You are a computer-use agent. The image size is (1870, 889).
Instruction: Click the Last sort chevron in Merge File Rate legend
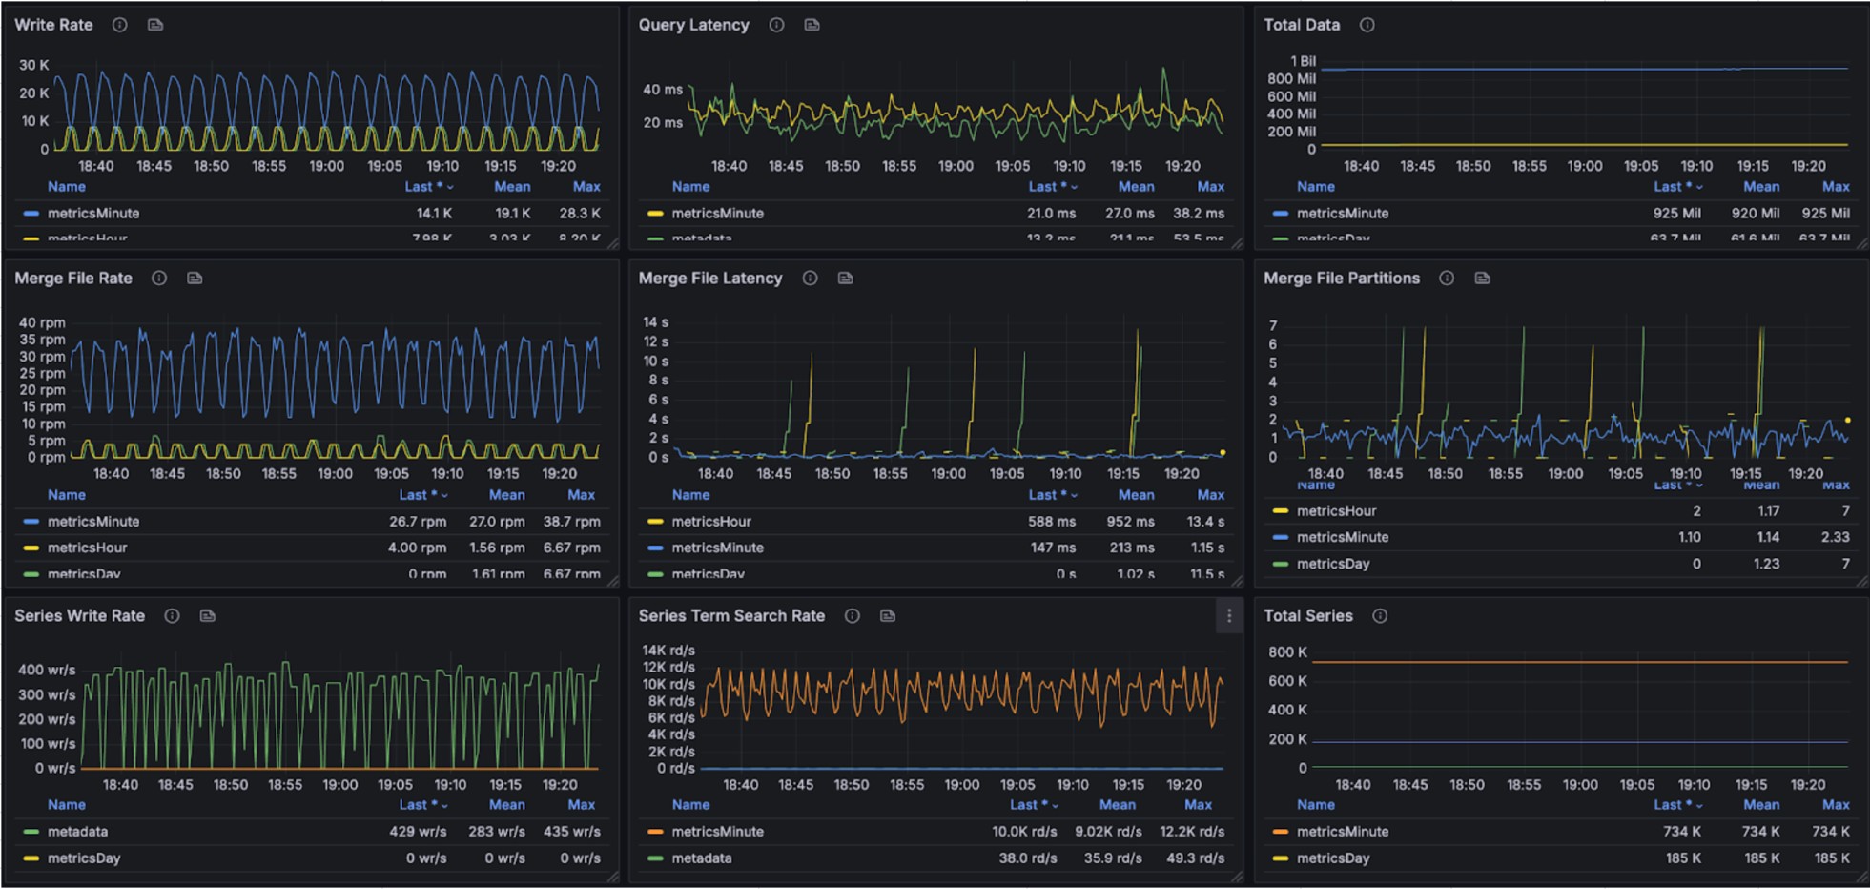pyautogui.click(x=444, y=496)
